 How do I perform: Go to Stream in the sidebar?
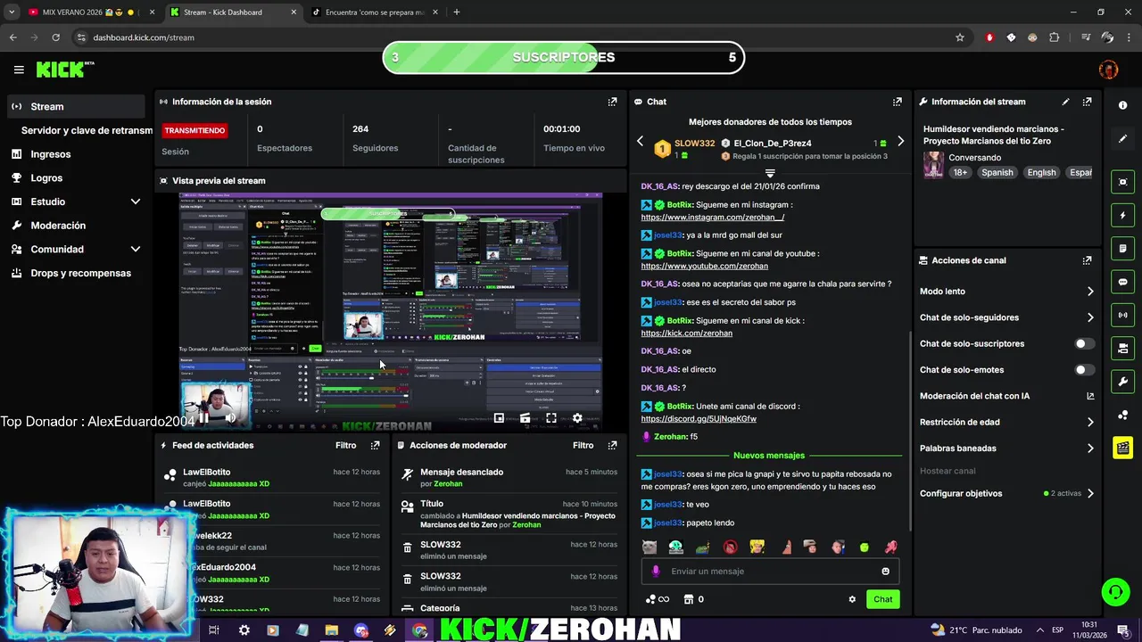pos(75,106)
